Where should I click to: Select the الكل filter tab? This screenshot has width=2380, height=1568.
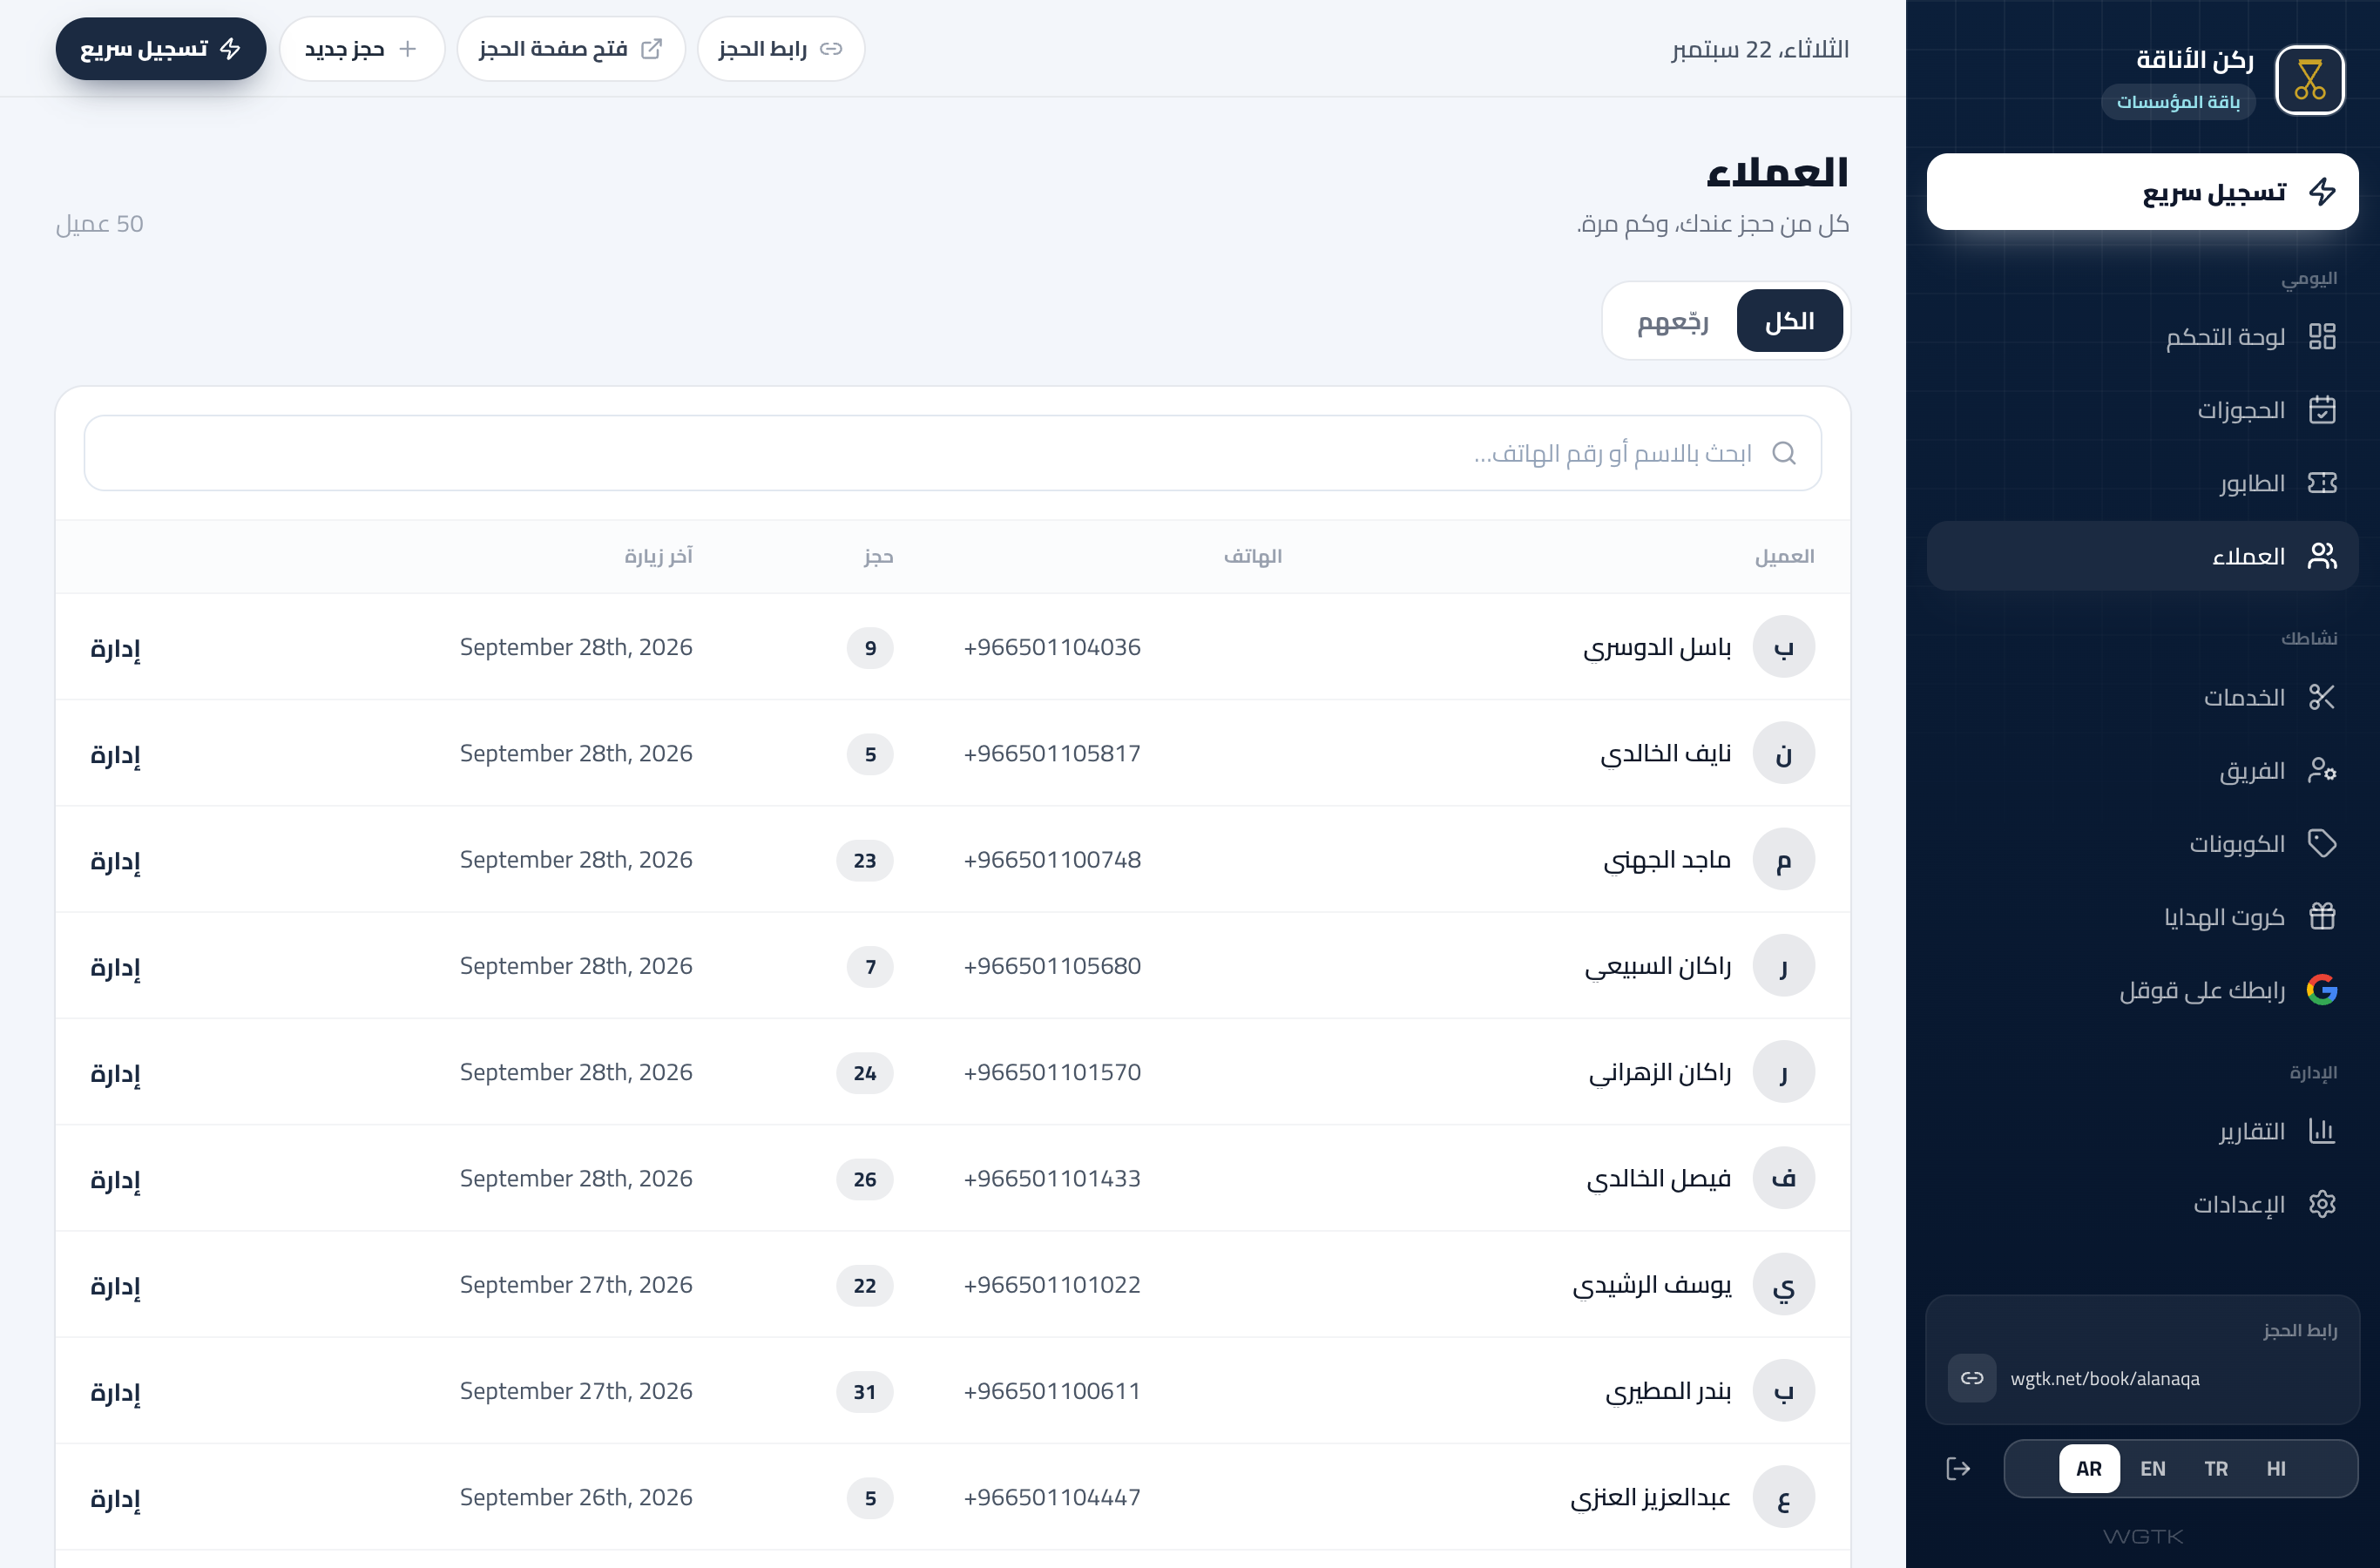tap(1790, 321)
